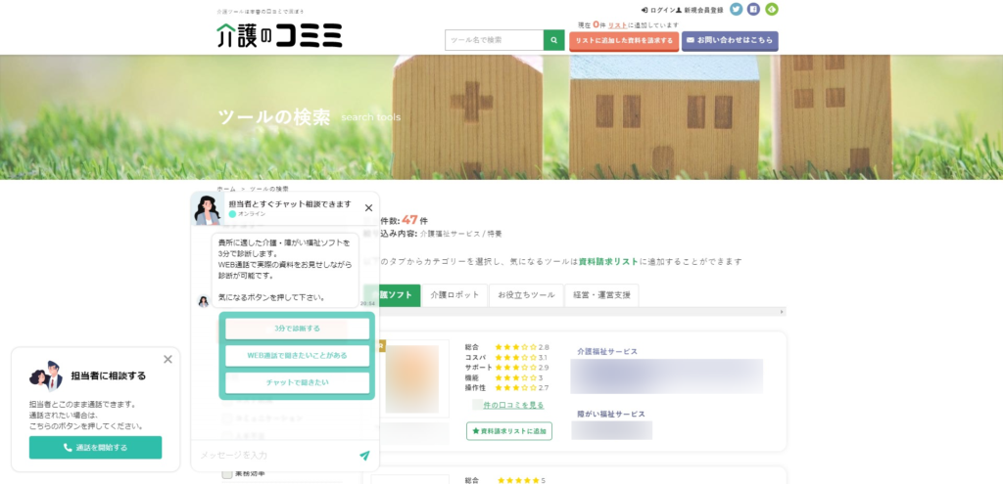The image size is (1003, 484).
Task: Click the chat agent avatar in header
Action: coord(207,209)
